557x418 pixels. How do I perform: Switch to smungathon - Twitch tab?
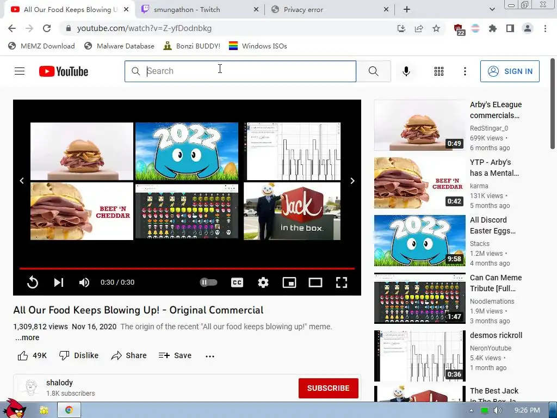(200, 10)
